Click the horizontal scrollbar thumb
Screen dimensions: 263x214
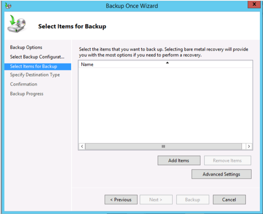(163, 146)
